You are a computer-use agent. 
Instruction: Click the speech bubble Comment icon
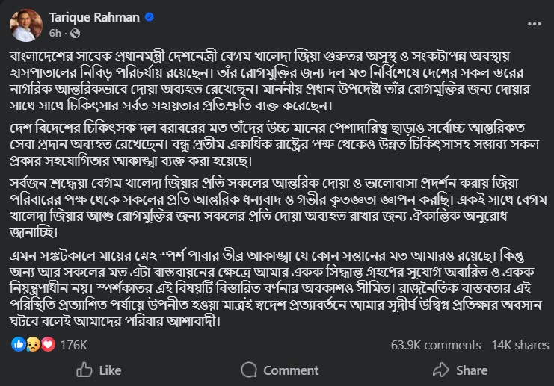point(249,370)
